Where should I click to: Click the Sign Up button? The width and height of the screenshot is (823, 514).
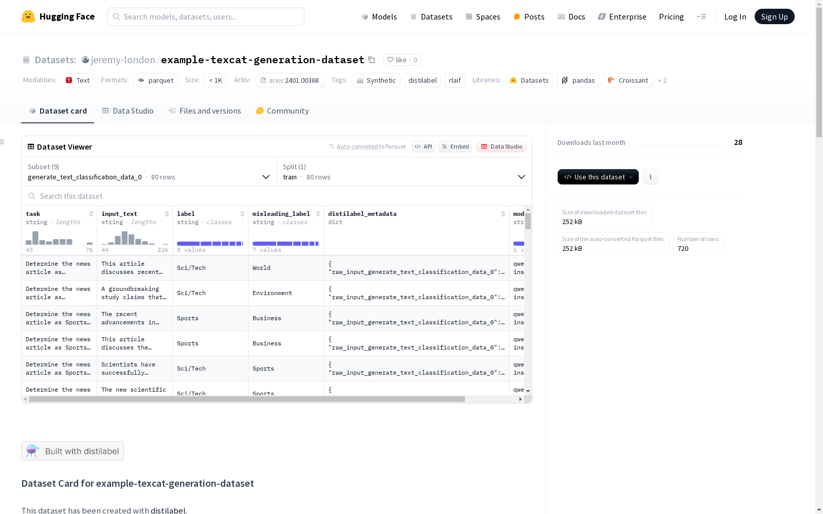tap(774, 16)
